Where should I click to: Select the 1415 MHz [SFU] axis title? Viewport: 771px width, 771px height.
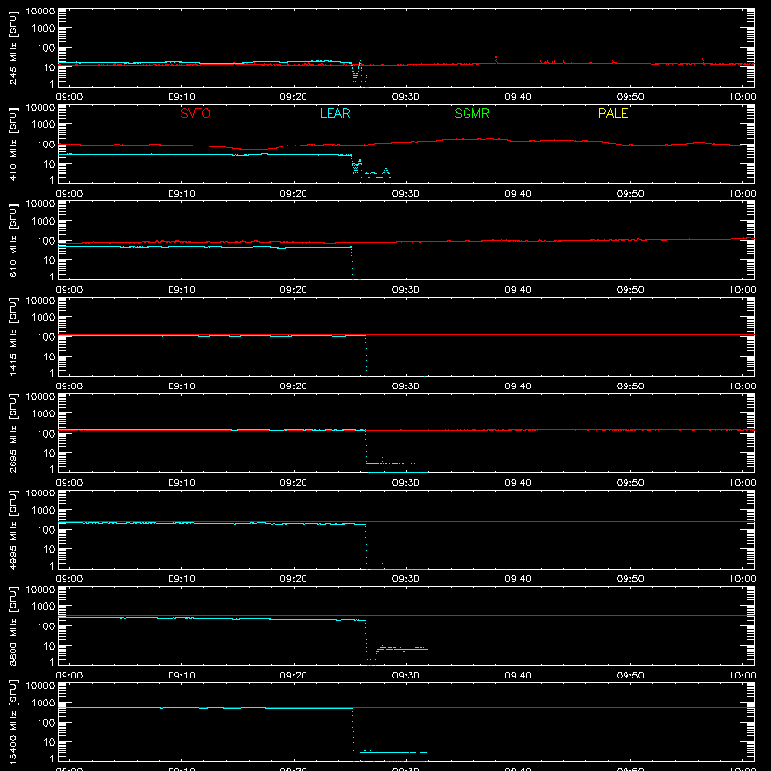coord(13,336)
